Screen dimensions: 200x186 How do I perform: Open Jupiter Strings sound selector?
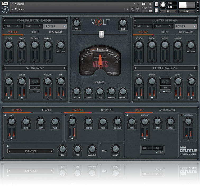165,21
